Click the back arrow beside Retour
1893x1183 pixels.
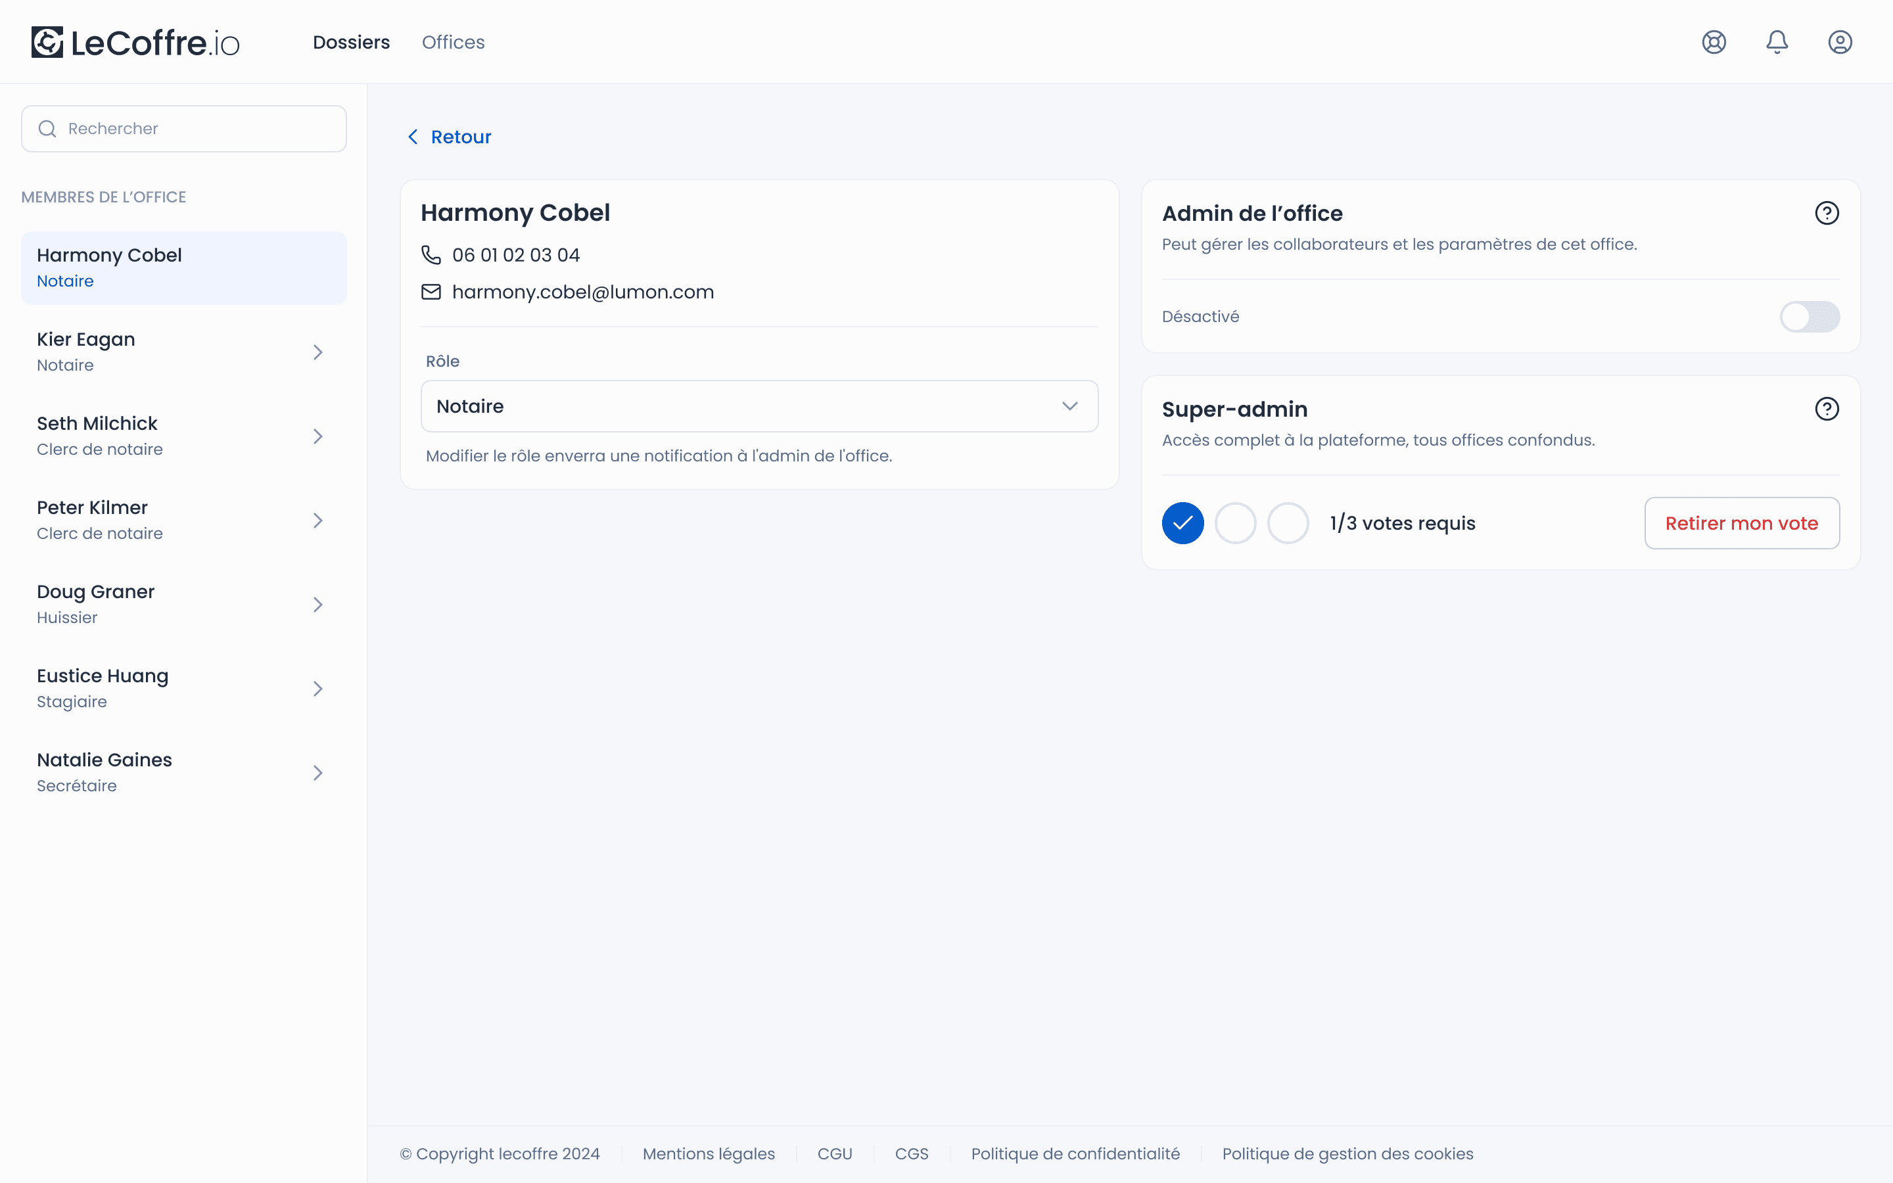[x=413, y=137]
